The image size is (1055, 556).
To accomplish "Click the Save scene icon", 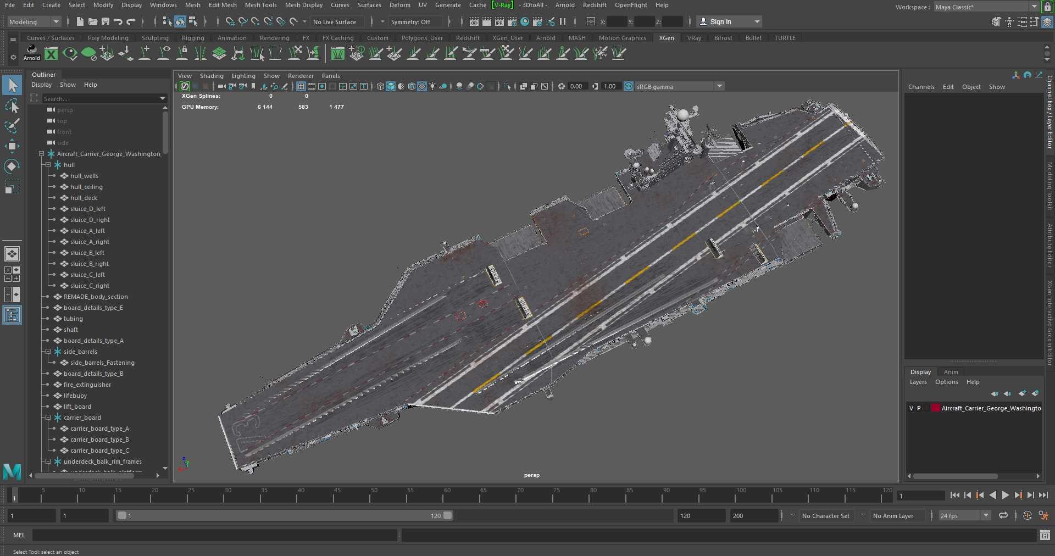I will pos(105,21).
